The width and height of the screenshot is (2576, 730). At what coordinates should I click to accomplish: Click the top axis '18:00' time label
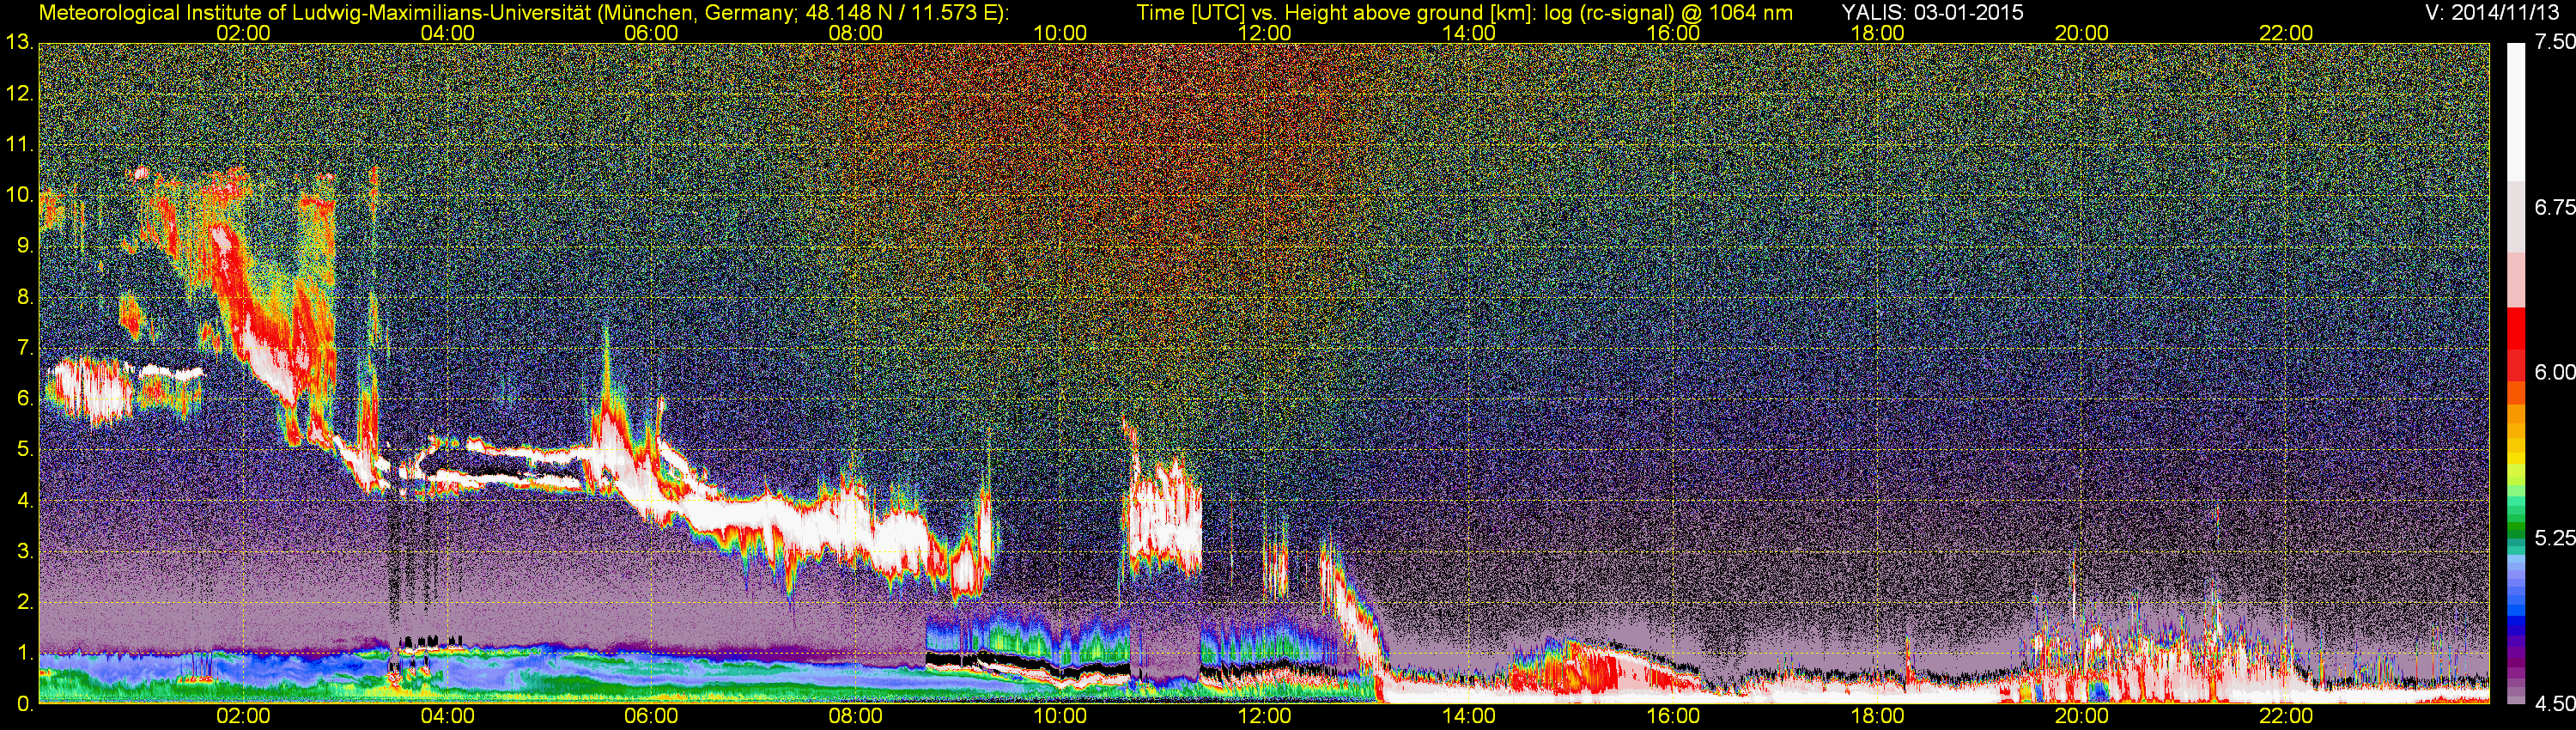(x=1877, y=33)
